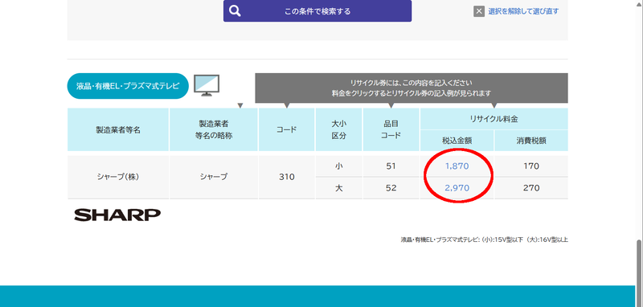This screenshot has height=307, width=643.
Task: Click the SHARP logo
Action: (x=117, y=215)
